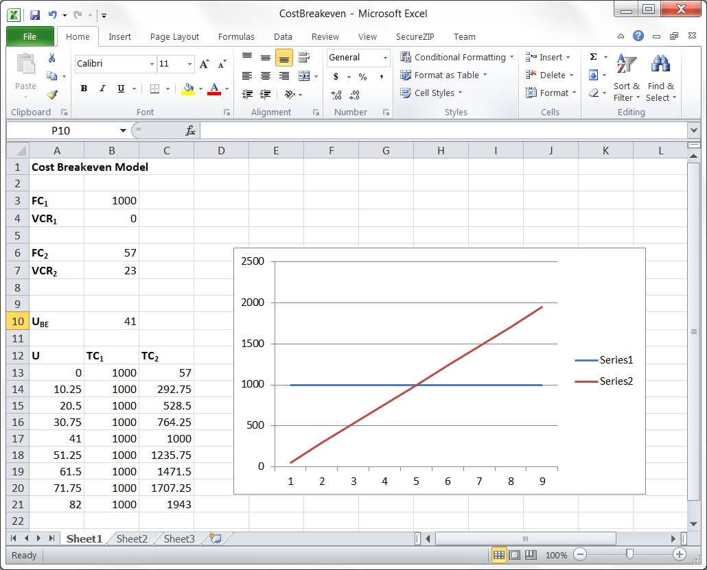Switch to Sheet2 worksheet tab
The image size is (707, 570).
pyautogui.click(x=132, y=539)
